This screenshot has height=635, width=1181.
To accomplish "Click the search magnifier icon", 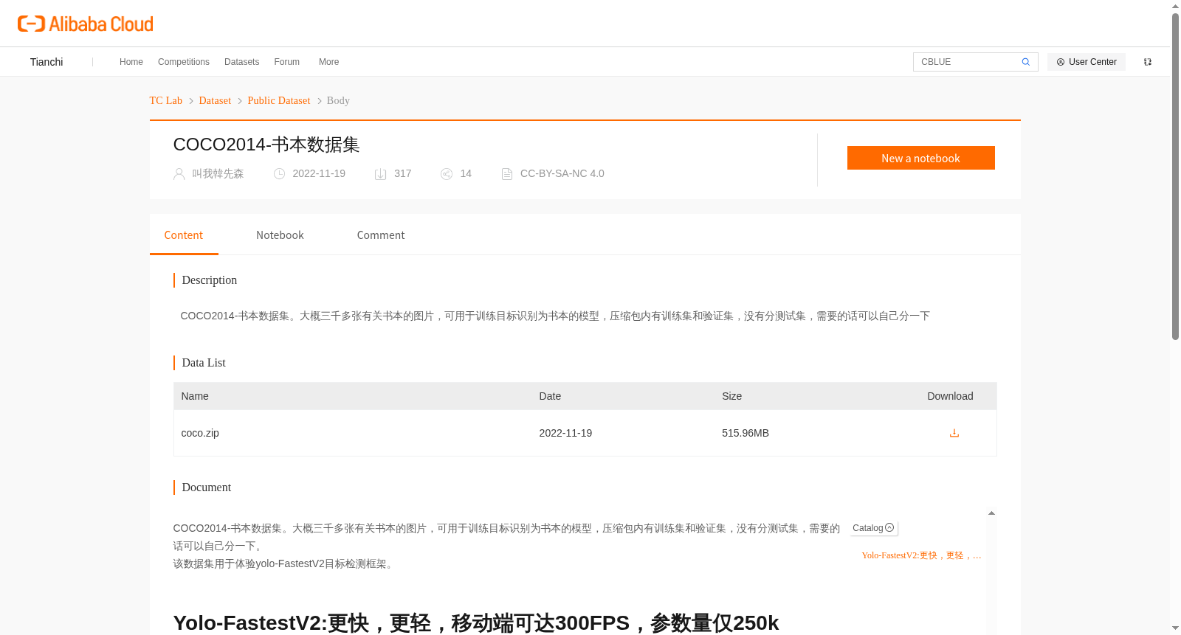I will click(x=1025, y=62).
